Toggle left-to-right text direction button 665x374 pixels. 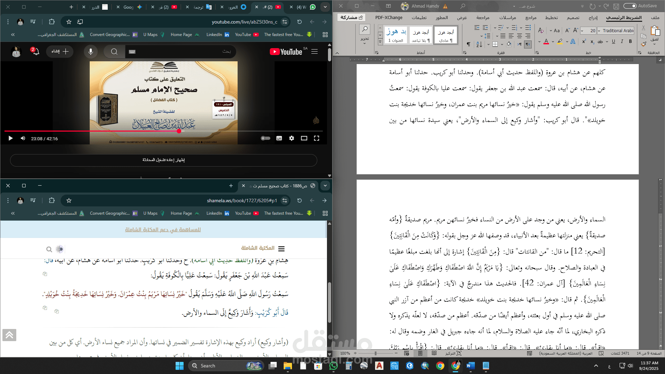(520, 44)
